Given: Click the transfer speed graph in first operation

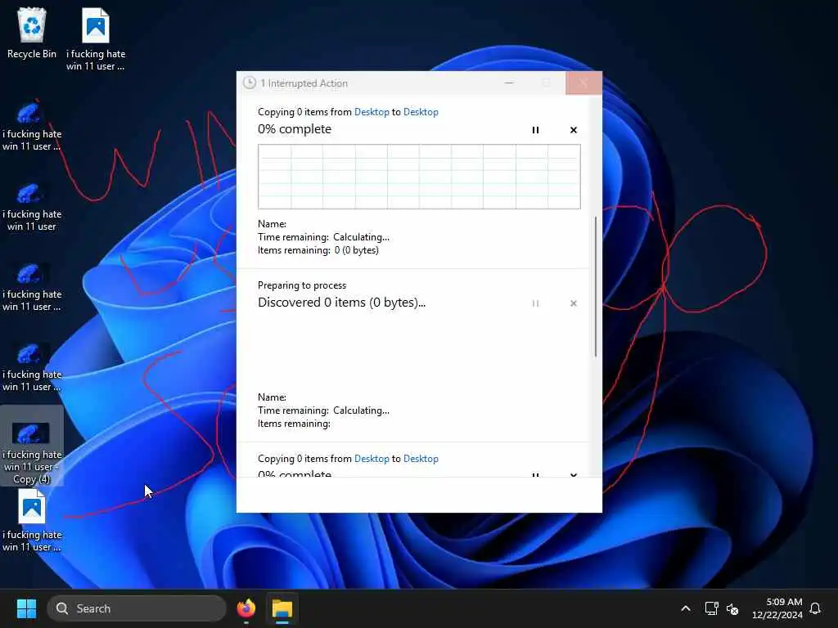Looking at the screenshot, I should point(419,177).
